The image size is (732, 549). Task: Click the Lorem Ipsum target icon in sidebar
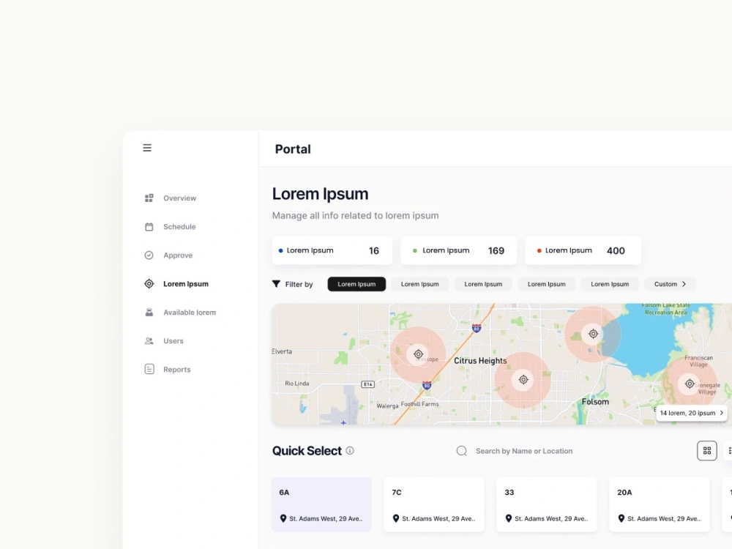click(149, 284)
